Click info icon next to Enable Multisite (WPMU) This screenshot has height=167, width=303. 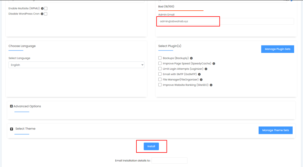pyautogui.click(x=42, y=9)
